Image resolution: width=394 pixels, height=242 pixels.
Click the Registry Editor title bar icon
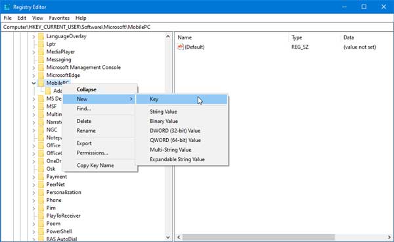[x=7, y=7]
